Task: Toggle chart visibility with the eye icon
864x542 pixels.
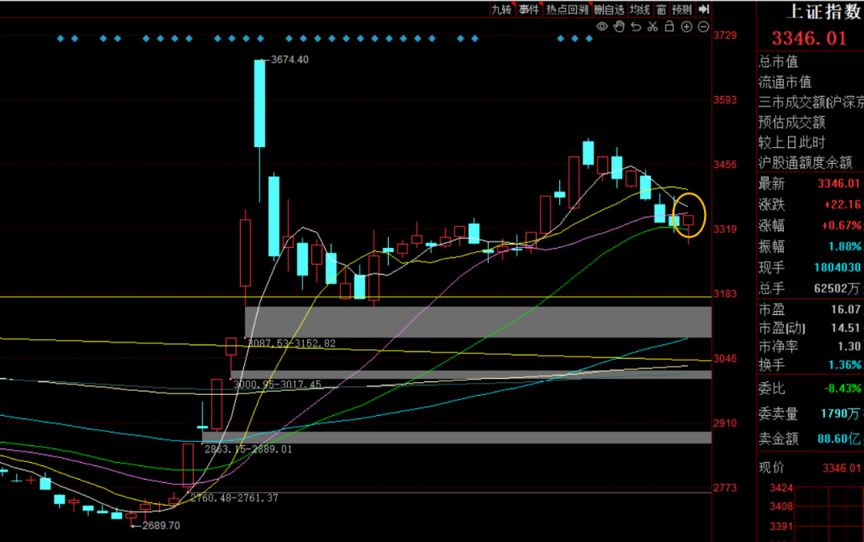Action: click(602, 27)
